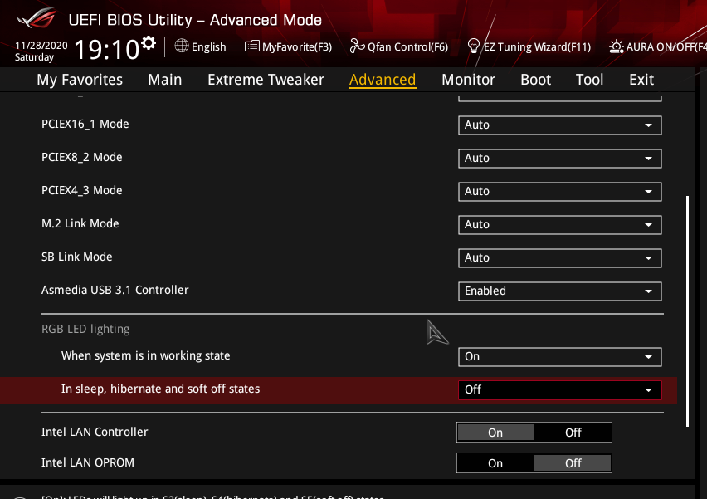Switch to Main tab
This screenshot has width=707, height=499.
pyautogui.click(x=165, y=80)
